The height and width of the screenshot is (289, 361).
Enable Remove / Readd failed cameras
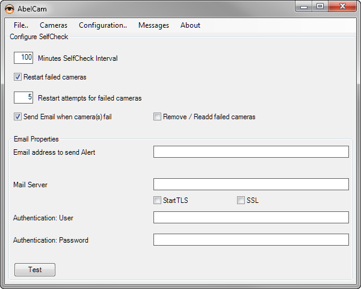tap(158, 117)
